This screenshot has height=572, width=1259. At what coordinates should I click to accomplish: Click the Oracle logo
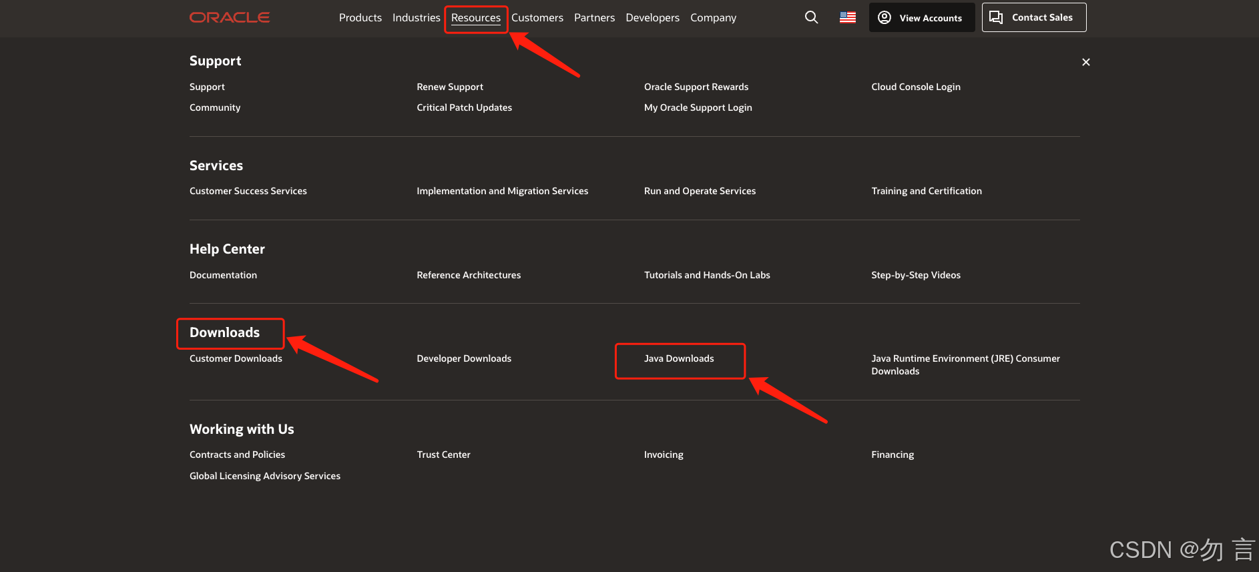point(230,17)
